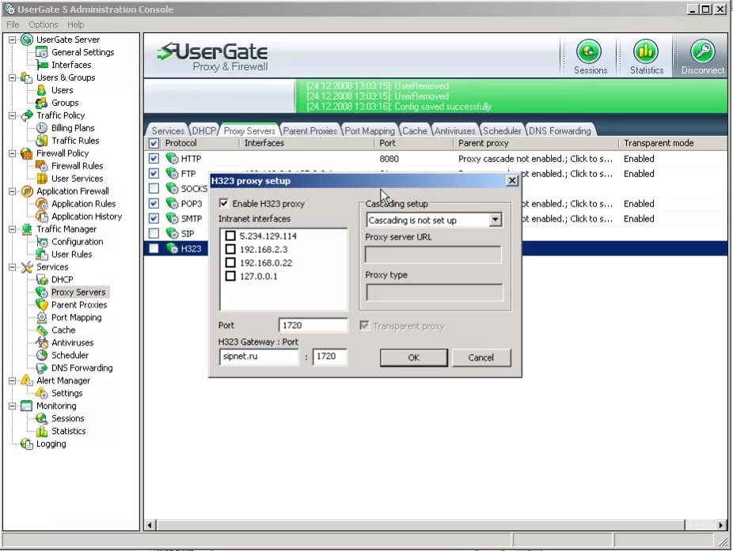Collapse the Firewall Policy tree node
733x551 pixels.
[x=13, y=153]
